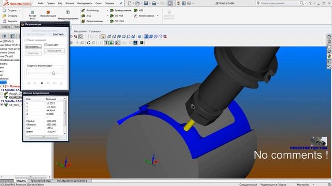332x186 pixels.
Task: Toggle checkbox next to iRough_Co operation
Action: pos(2,94)
